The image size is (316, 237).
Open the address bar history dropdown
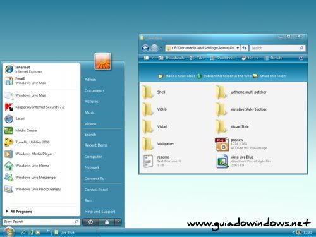click(238, 48)
